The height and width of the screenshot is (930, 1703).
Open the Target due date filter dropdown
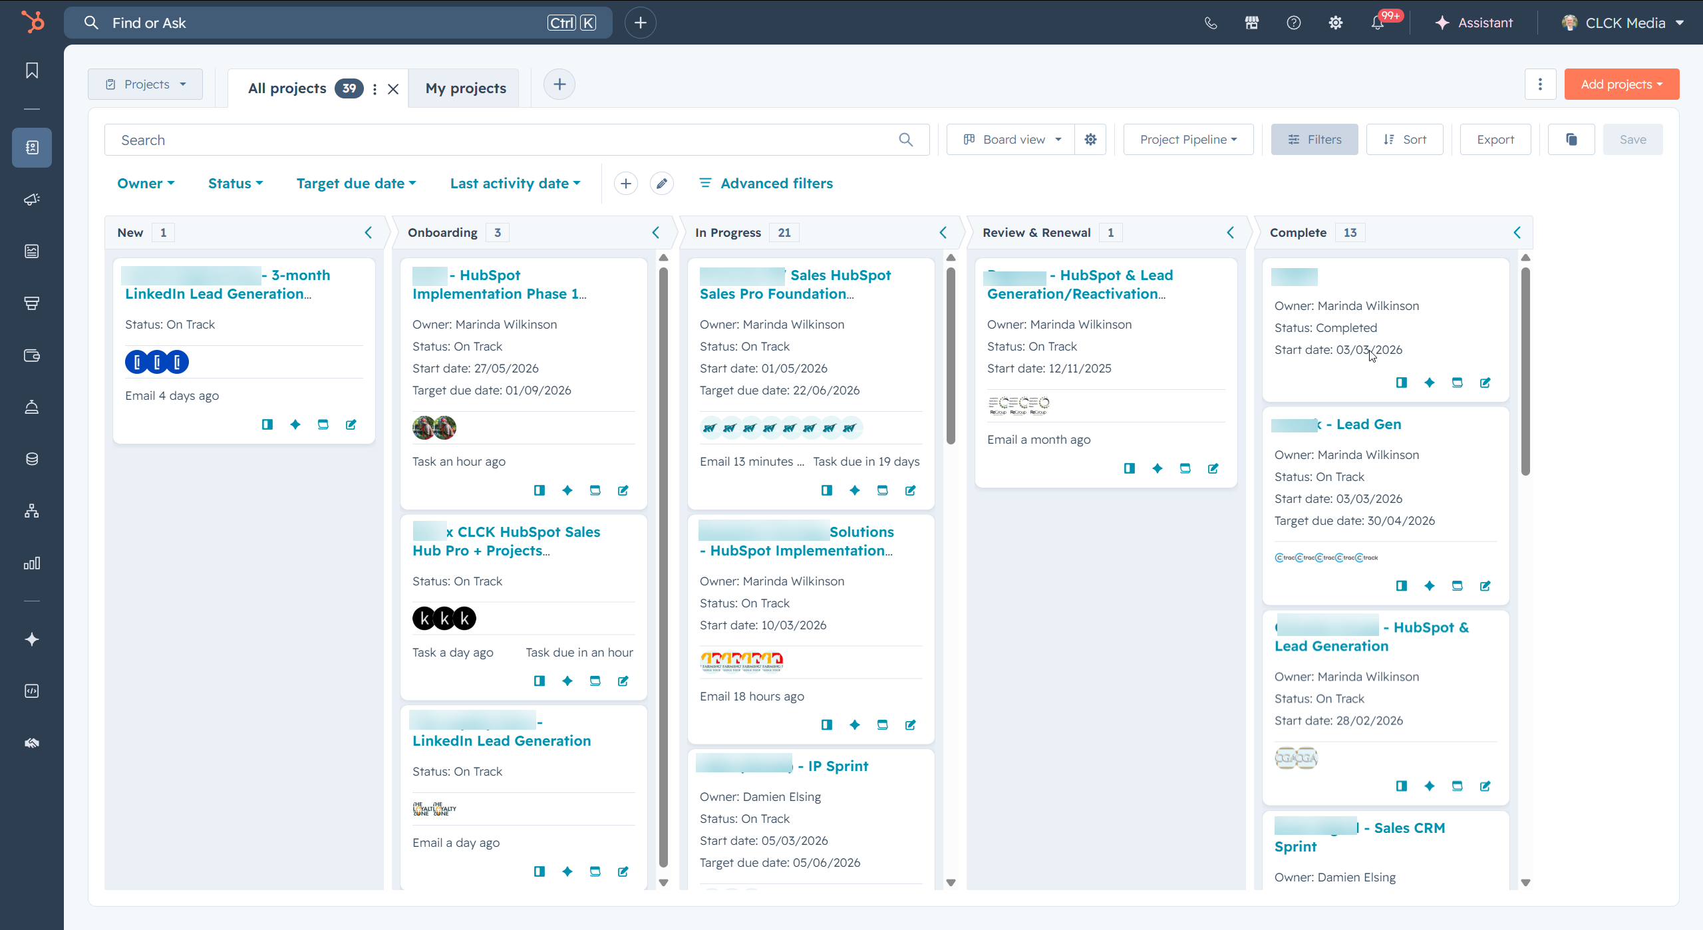[357, 184]
